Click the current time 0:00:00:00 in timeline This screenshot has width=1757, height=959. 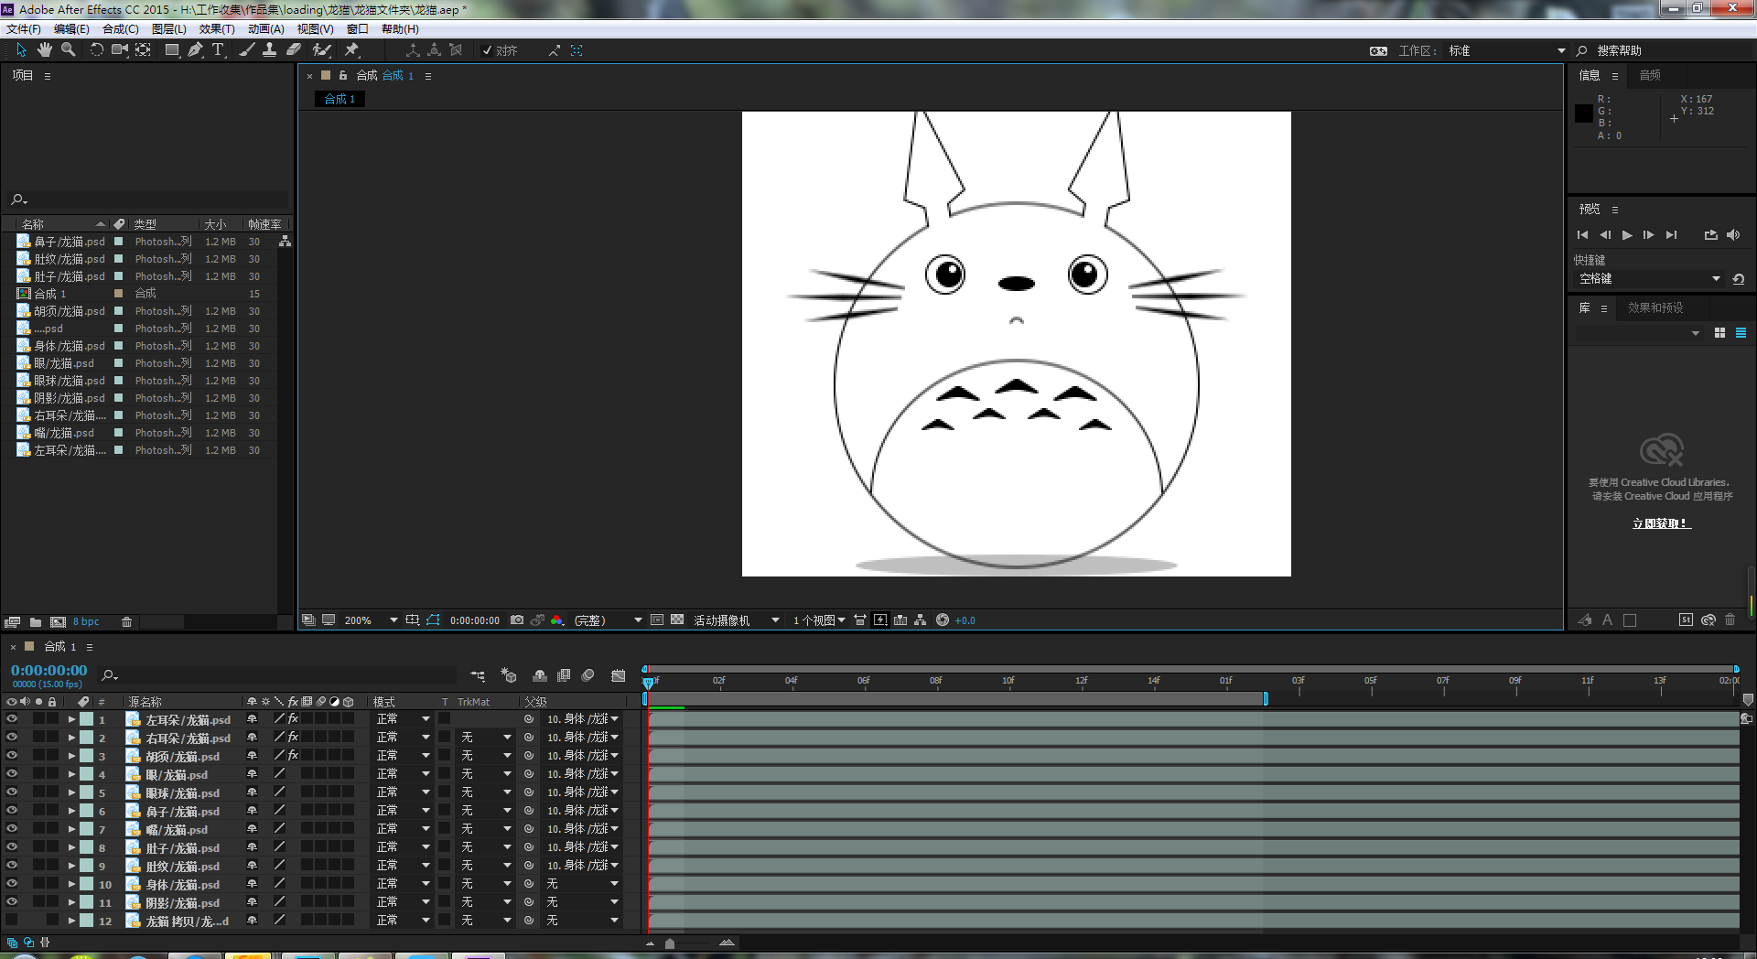coord(49,671)
